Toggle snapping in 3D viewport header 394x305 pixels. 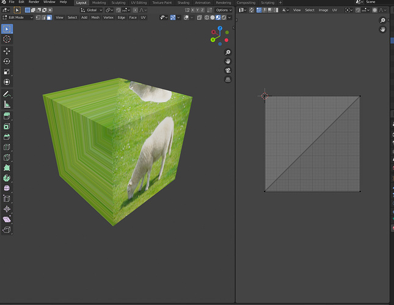pos(119,10)
